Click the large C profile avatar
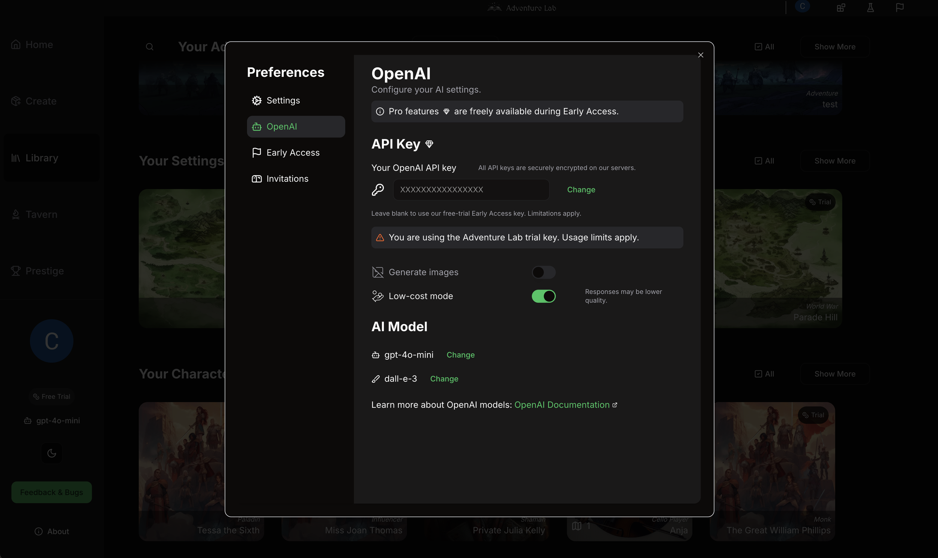Image resolution: width=938 pixels, height=558 pixels. 51,341
